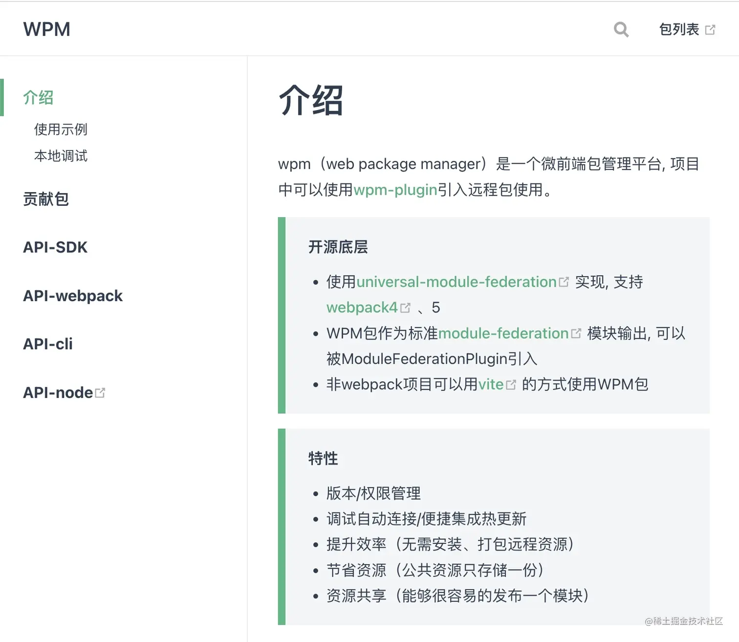Image resolution: width=739 pixels, height=642 pixels.
Task: Switch to the 介绍 sidebar entry
Action: pos(38,97)
